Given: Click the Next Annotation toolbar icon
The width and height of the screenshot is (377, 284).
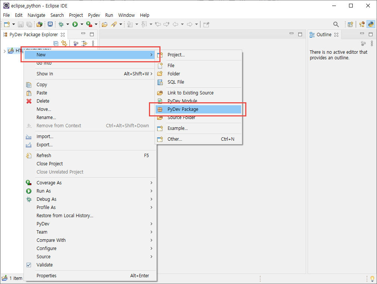Looking at the screenshot, I should 130,24.
